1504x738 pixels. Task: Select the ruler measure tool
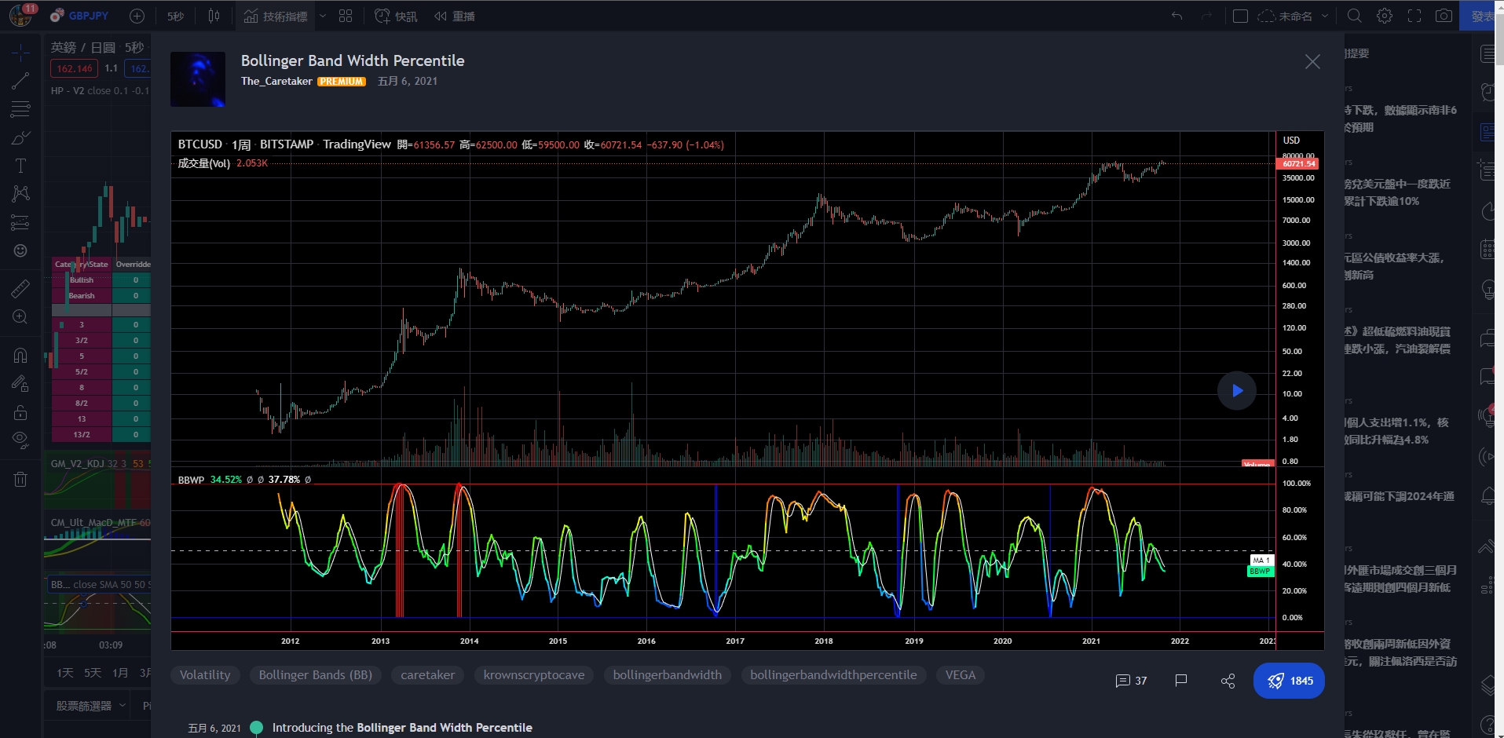(20, 288)
